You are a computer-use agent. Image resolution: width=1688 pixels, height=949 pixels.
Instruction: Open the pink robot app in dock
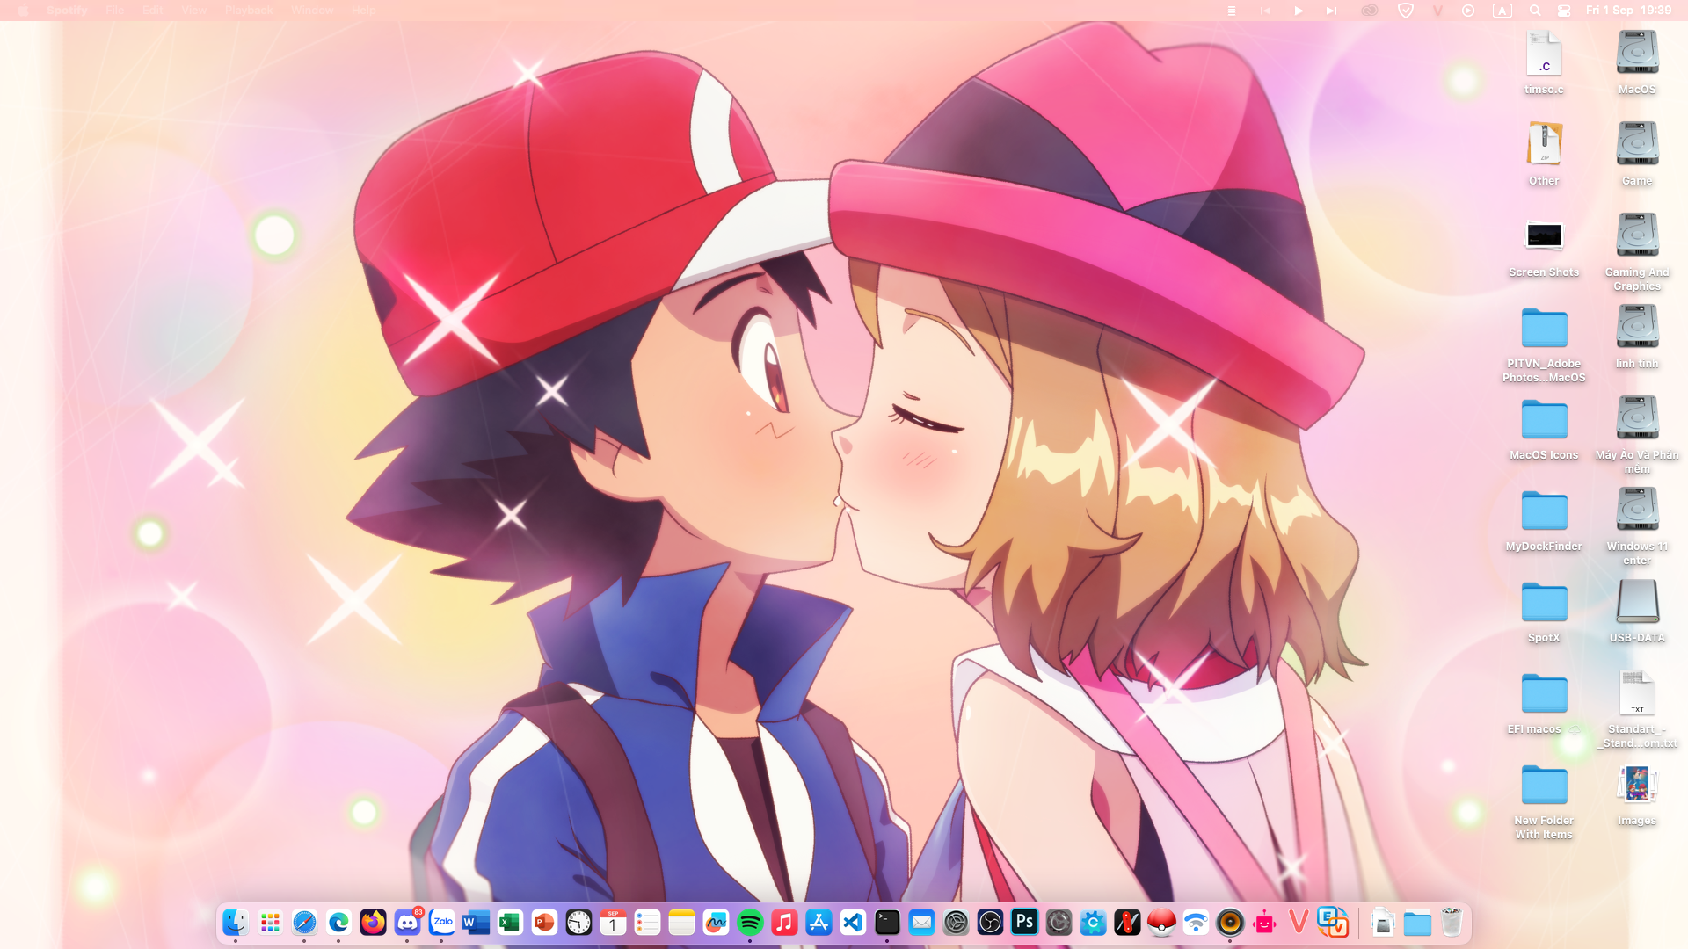1264,923
